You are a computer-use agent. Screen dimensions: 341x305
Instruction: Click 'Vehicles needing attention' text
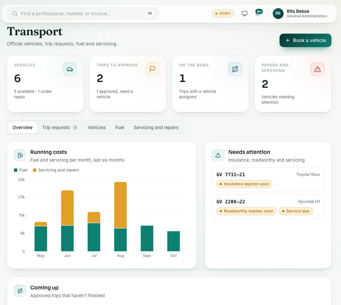tap(278, 100)
